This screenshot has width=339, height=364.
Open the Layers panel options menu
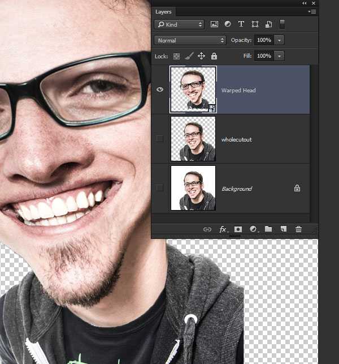pyautogui.click(x=312, y=11)
